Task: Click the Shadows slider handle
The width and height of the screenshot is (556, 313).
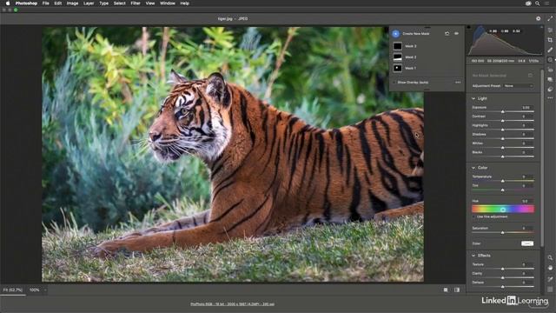Action: [x=503, y=138]
